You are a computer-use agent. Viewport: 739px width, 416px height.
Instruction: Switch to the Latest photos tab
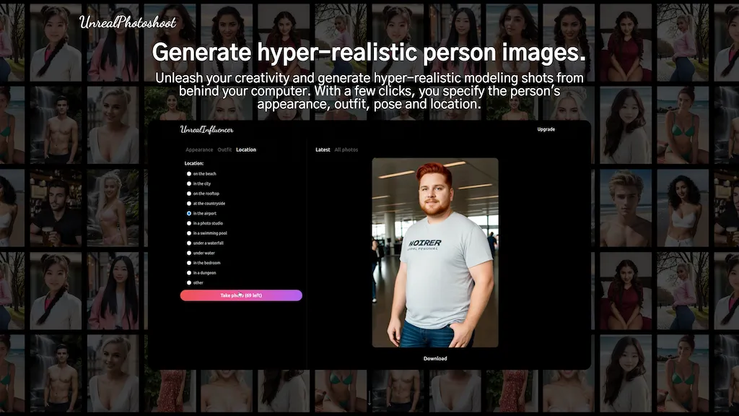pos(323,150)
